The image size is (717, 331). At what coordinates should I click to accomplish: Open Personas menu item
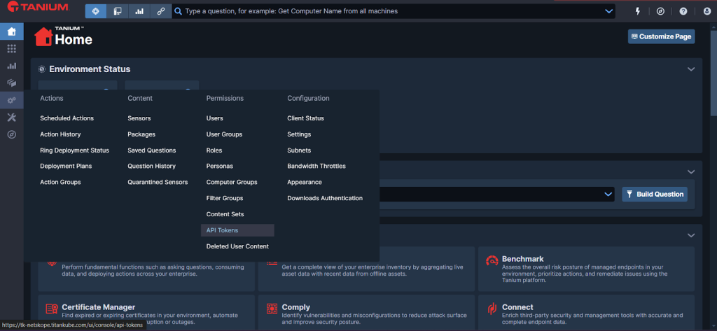(219, 166)
